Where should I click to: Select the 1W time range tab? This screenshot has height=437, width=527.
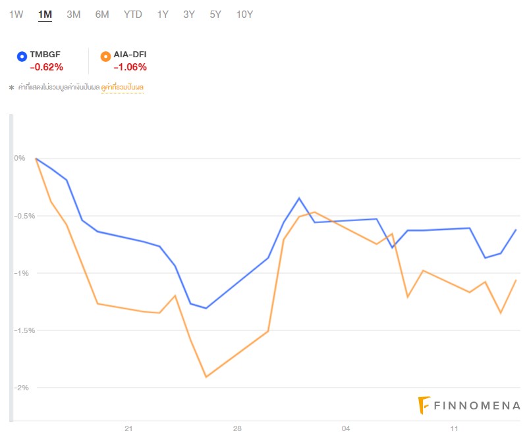(x=16, y=14)
